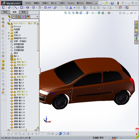Screen dimensions: 139x140
Task: Select the 前视基准面 plane item
Action: pos(19,44)
